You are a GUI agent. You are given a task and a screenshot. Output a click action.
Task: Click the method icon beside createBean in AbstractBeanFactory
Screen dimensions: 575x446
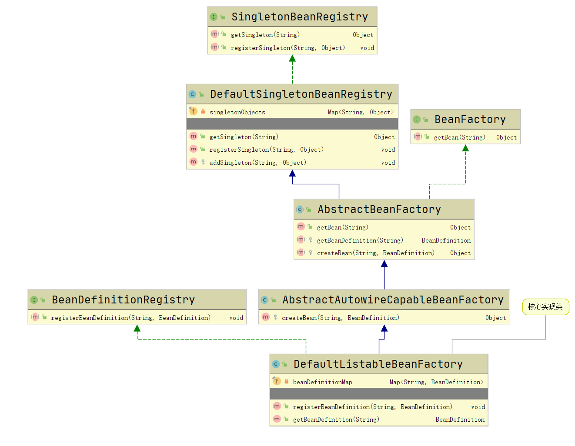click(x=301, y=252)
